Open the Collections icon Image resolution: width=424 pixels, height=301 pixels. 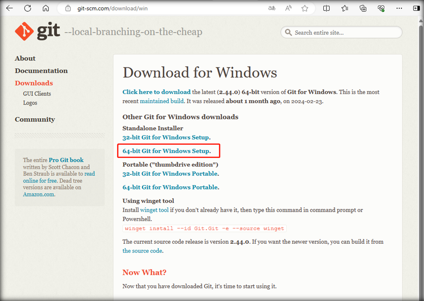coord(363,8)
